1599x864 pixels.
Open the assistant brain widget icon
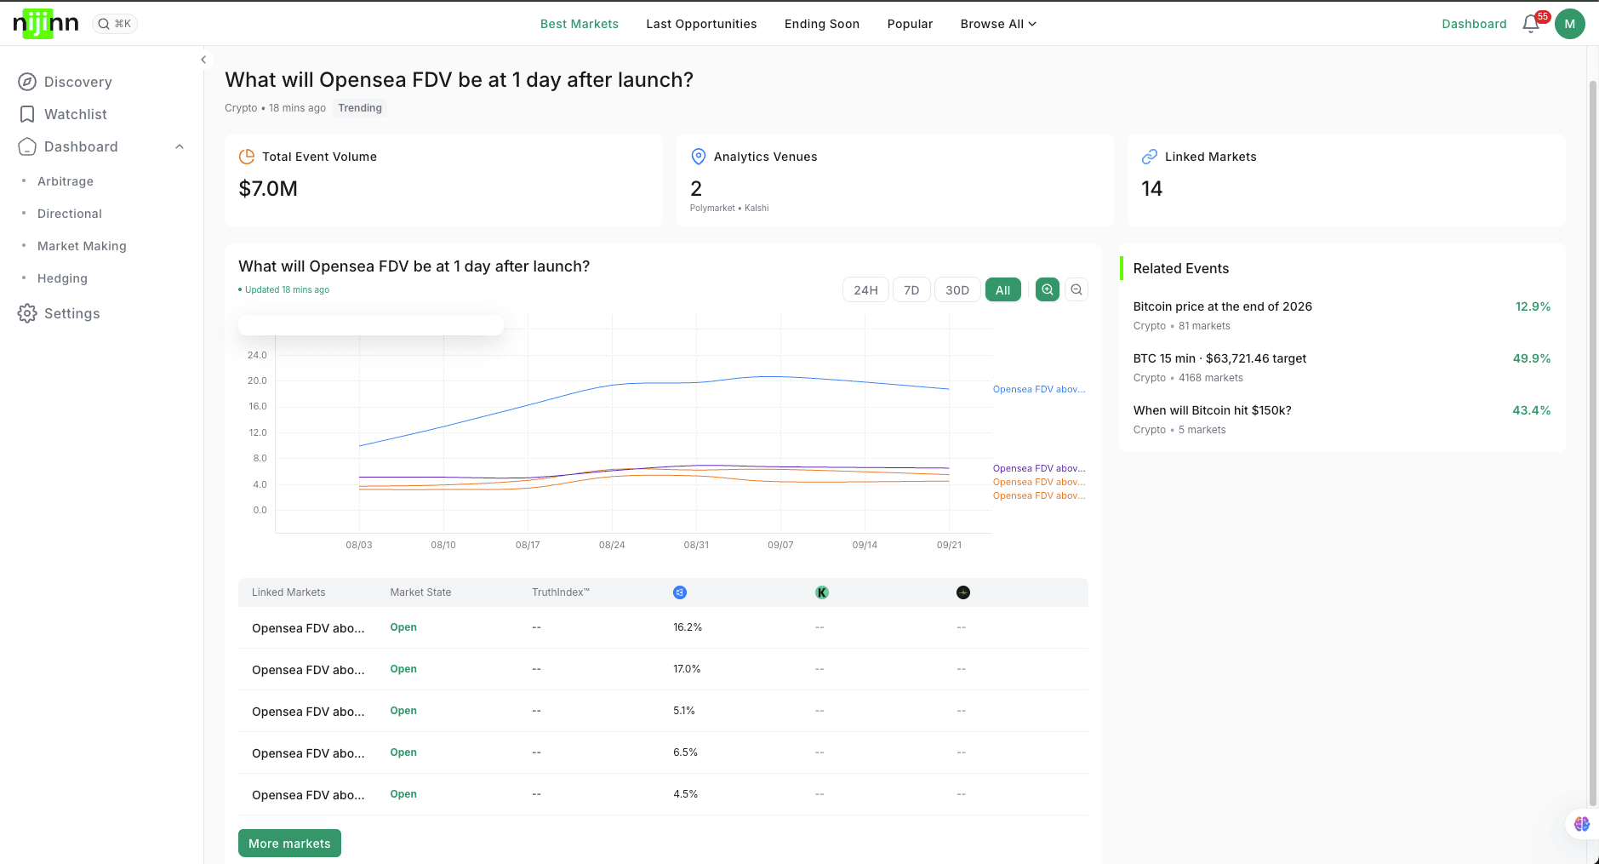coord(1582,824)
